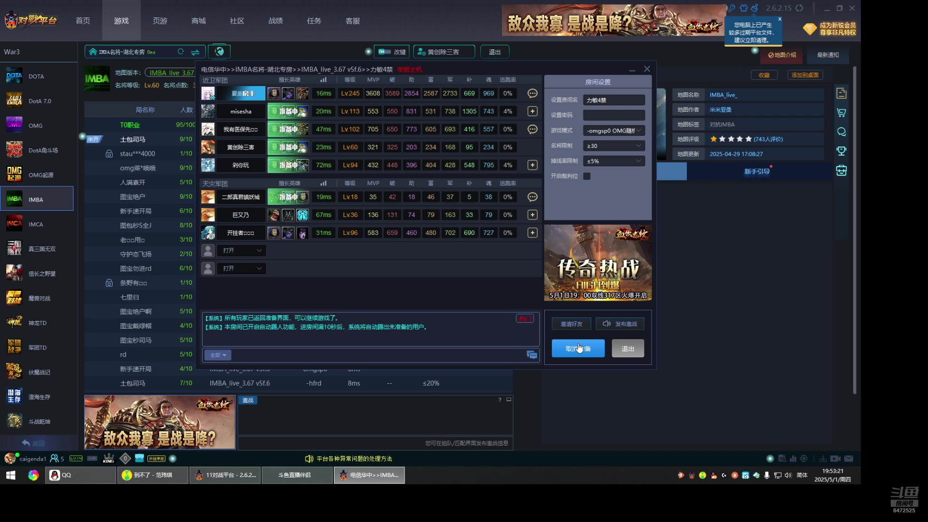Click the 邀请好友 button

pos(571,324)
